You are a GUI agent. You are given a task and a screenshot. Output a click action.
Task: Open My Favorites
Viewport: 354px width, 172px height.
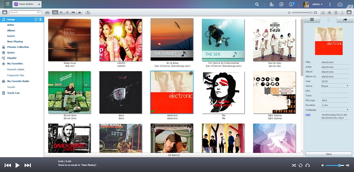[15, 64]
